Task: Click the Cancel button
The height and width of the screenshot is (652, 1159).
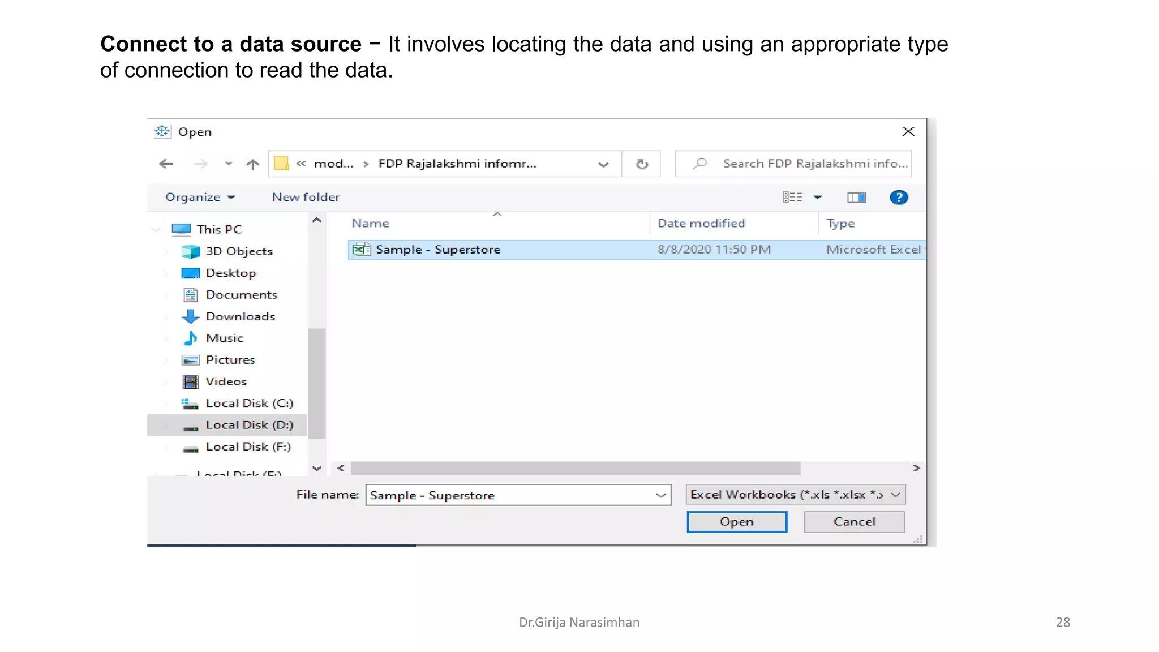Action: pyautogui.click(x=854, y=522)
